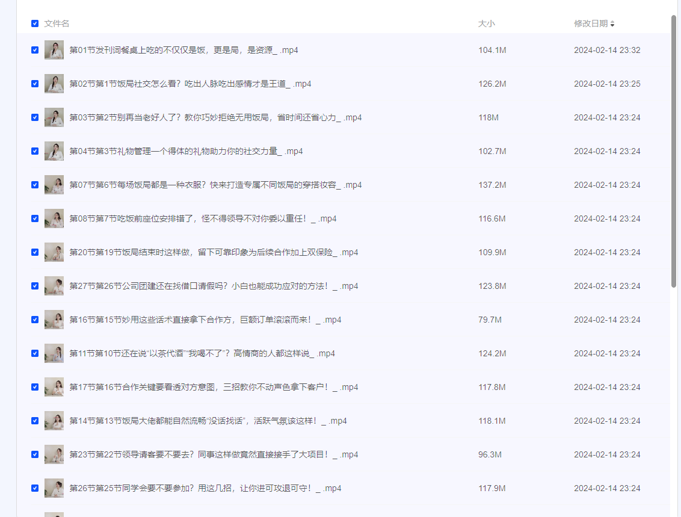Click the thumbnail of 第17节合作关键 video
Image resolution: width=681 pixels, height=517 pixels.
pos(54,387)
